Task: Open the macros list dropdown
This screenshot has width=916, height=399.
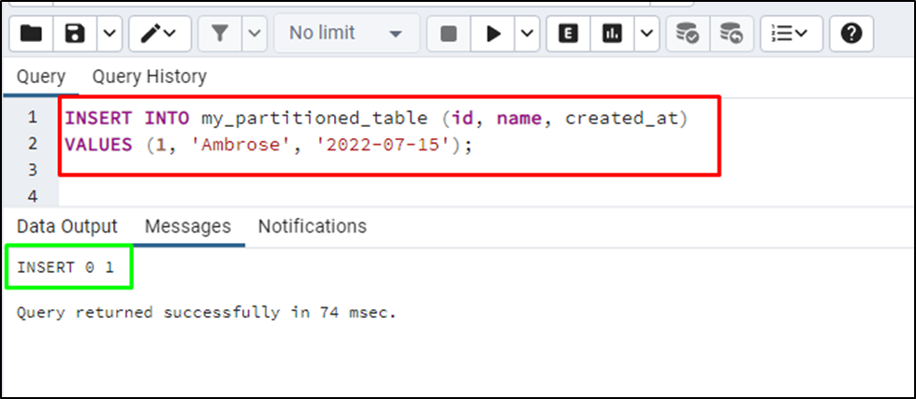Action: tap(791, 34)
